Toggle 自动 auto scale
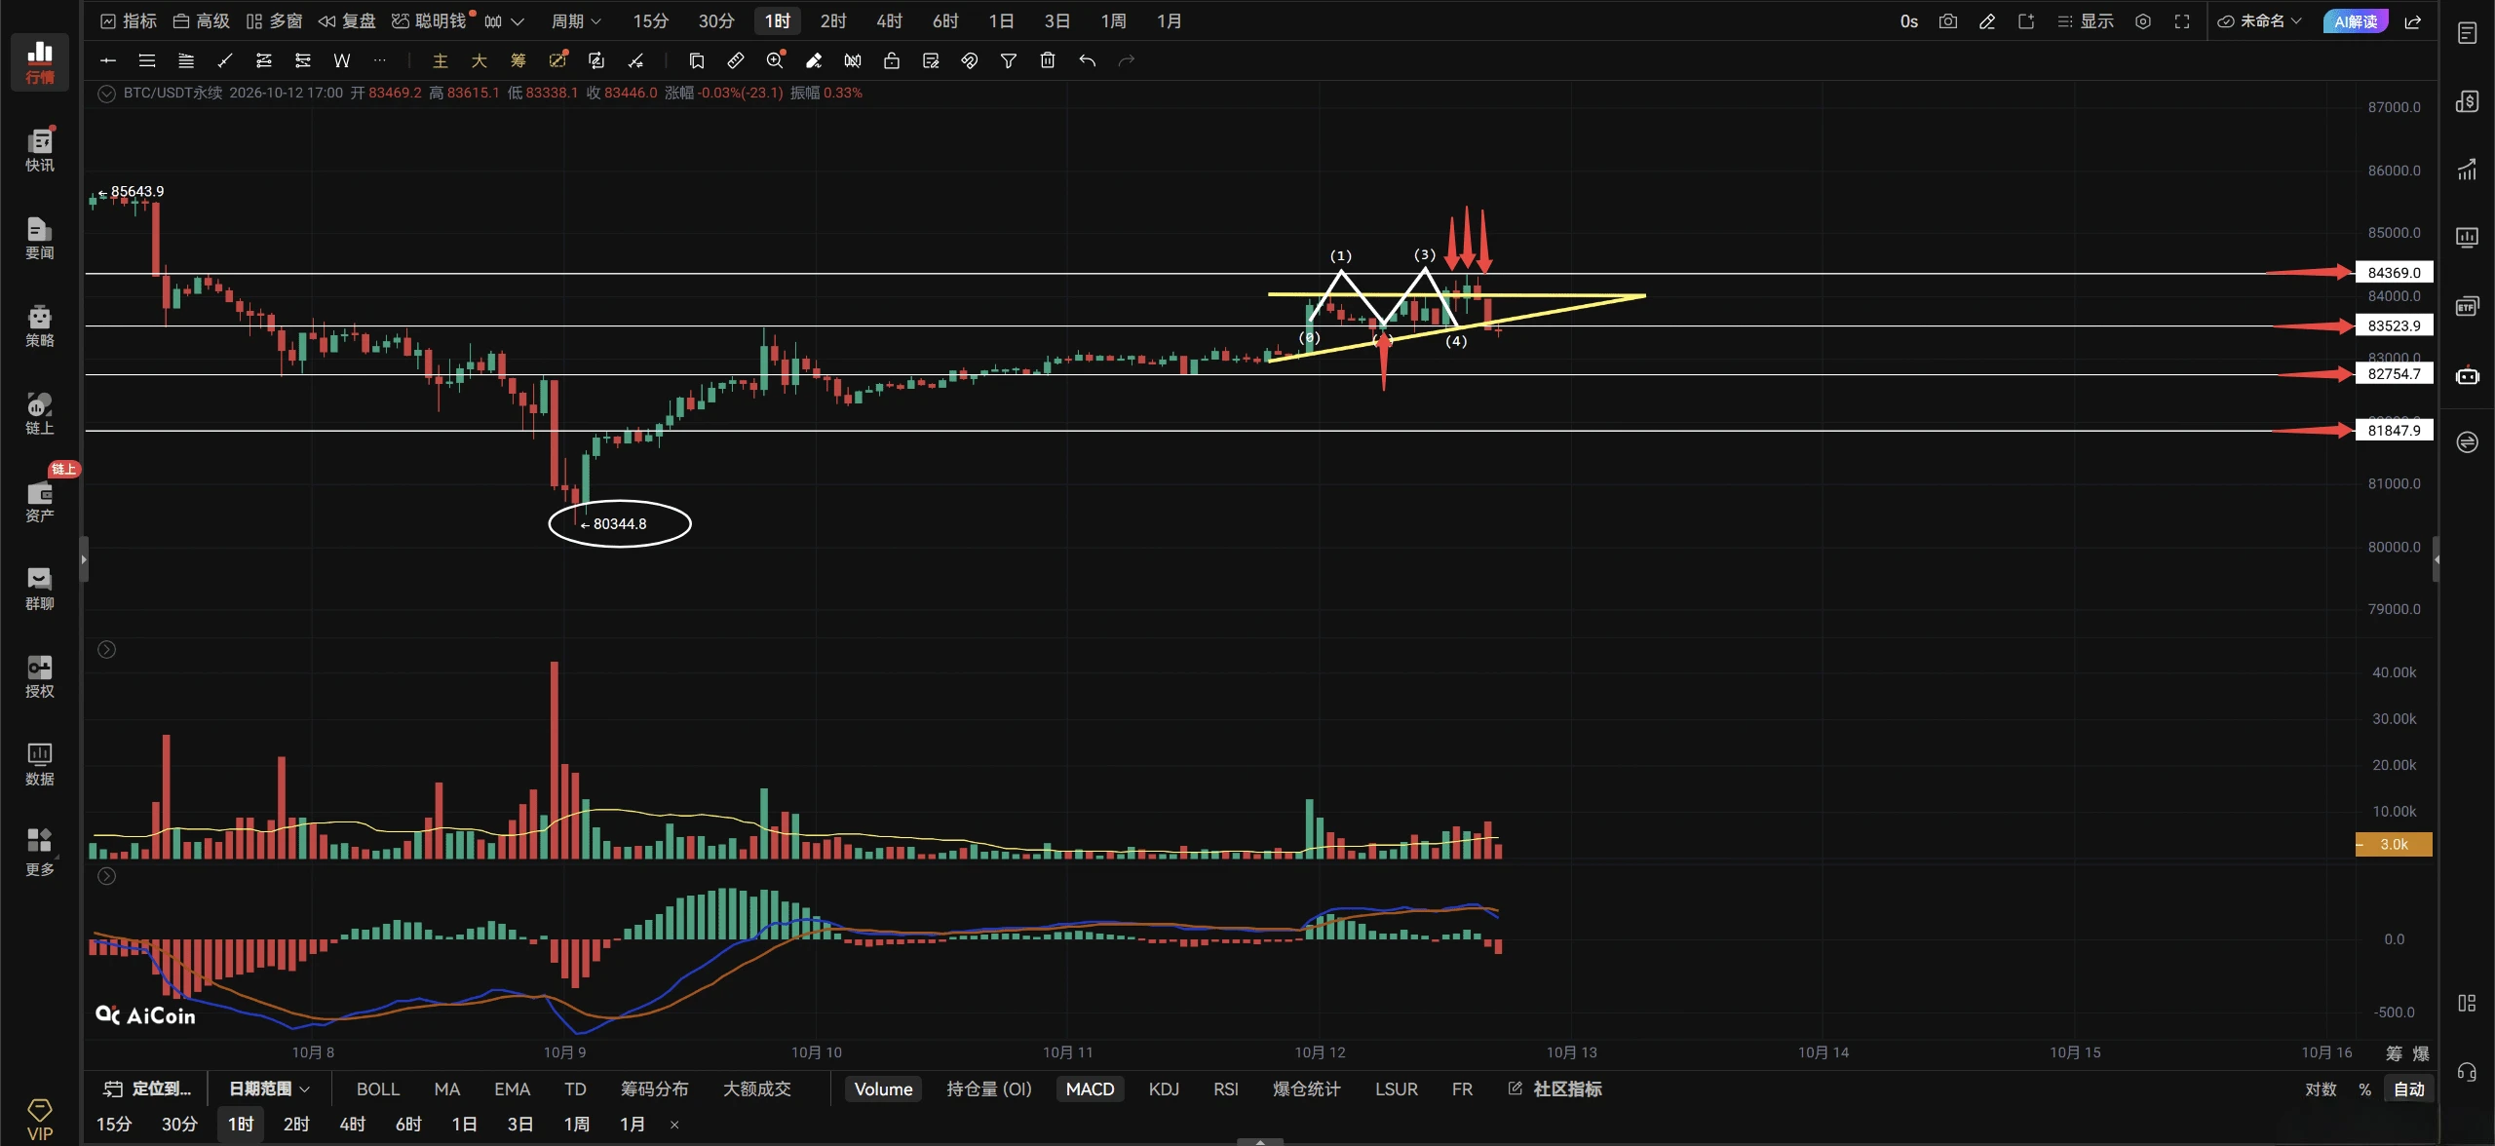 pyautogui.click(x=2409, y=1089)
